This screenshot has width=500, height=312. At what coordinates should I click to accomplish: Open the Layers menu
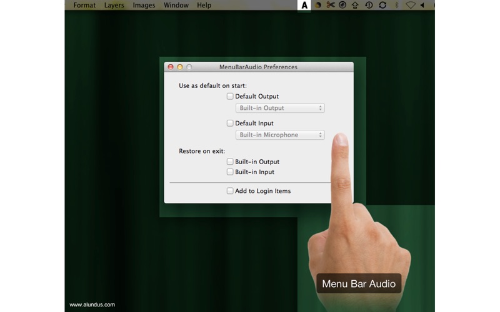114,5
